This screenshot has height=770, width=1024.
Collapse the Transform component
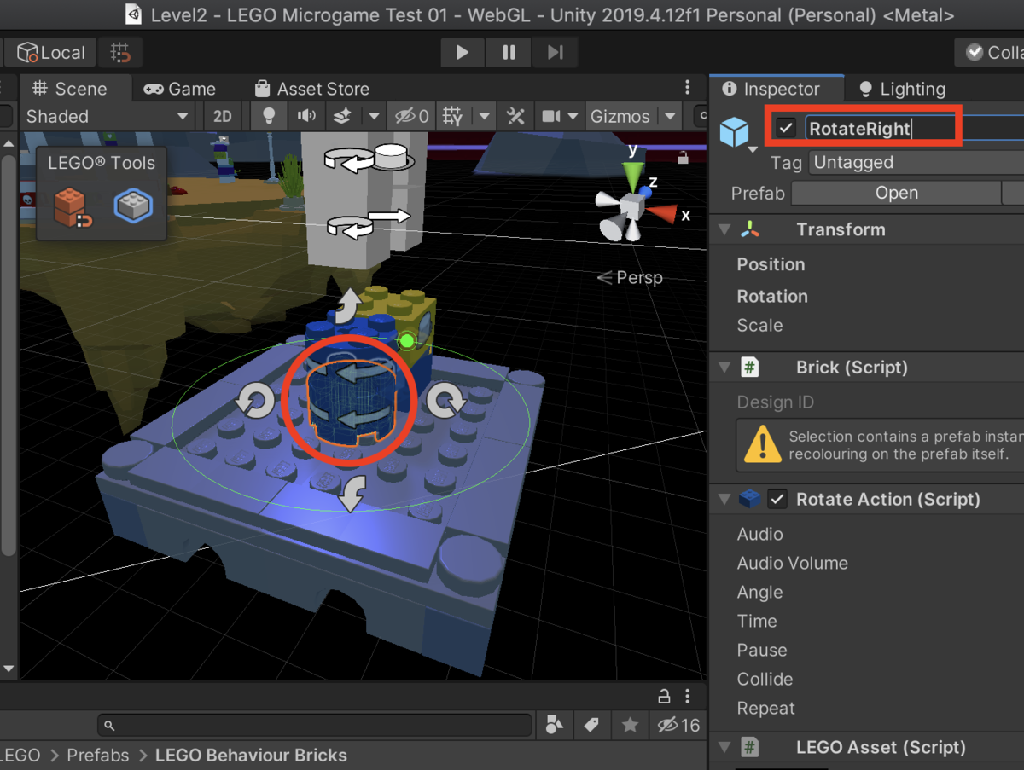coord(724,229)
